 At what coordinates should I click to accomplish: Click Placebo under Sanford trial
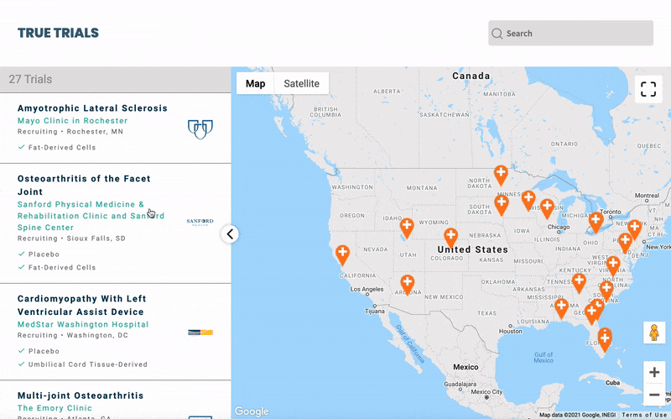[44, 254]
